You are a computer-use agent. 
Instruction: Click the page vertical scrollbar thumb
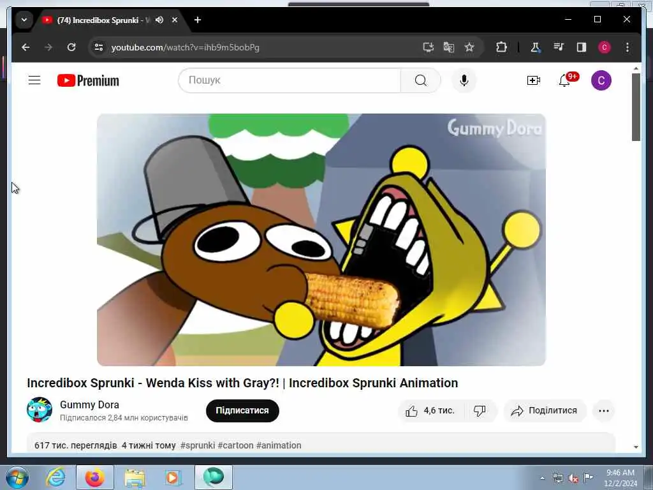pos(636,107)
